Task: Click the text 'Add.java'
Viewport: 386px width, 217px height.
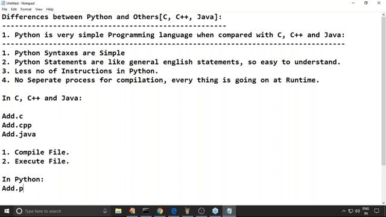Action: (19, 134)
